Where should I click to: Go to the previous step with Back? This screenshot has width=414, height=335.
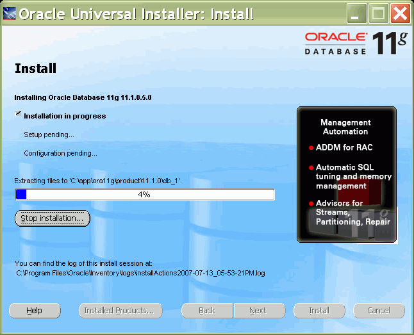coord(206,311)
